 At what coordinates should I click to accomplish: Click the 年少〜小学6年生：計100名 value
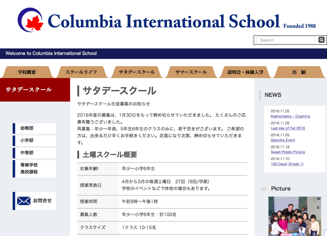click(149, 215)
